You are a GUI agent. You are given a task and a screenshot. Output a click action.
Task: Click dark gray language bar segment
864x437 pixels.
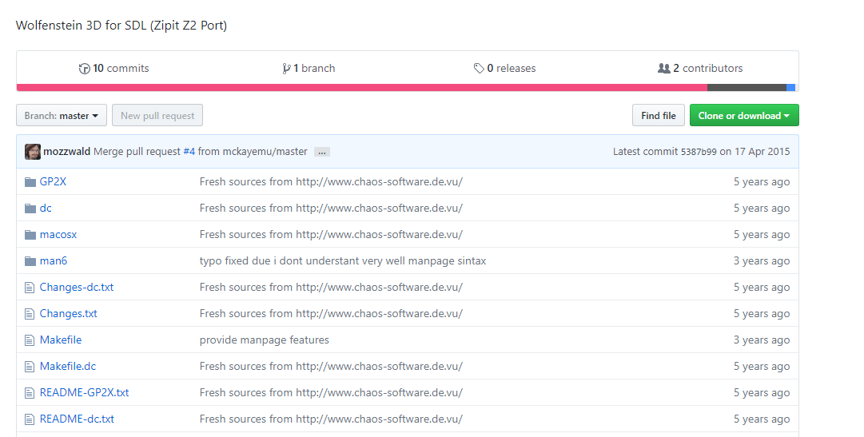[747, 88]
